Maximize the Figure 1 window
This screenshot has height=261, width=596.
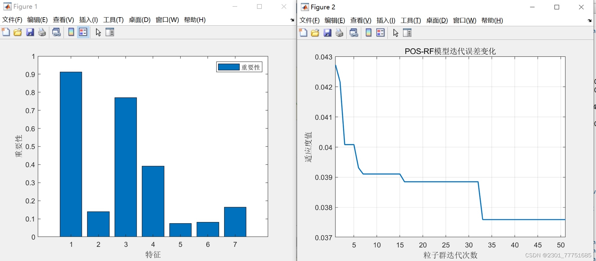pyautogui.click(x=260, y=7)
